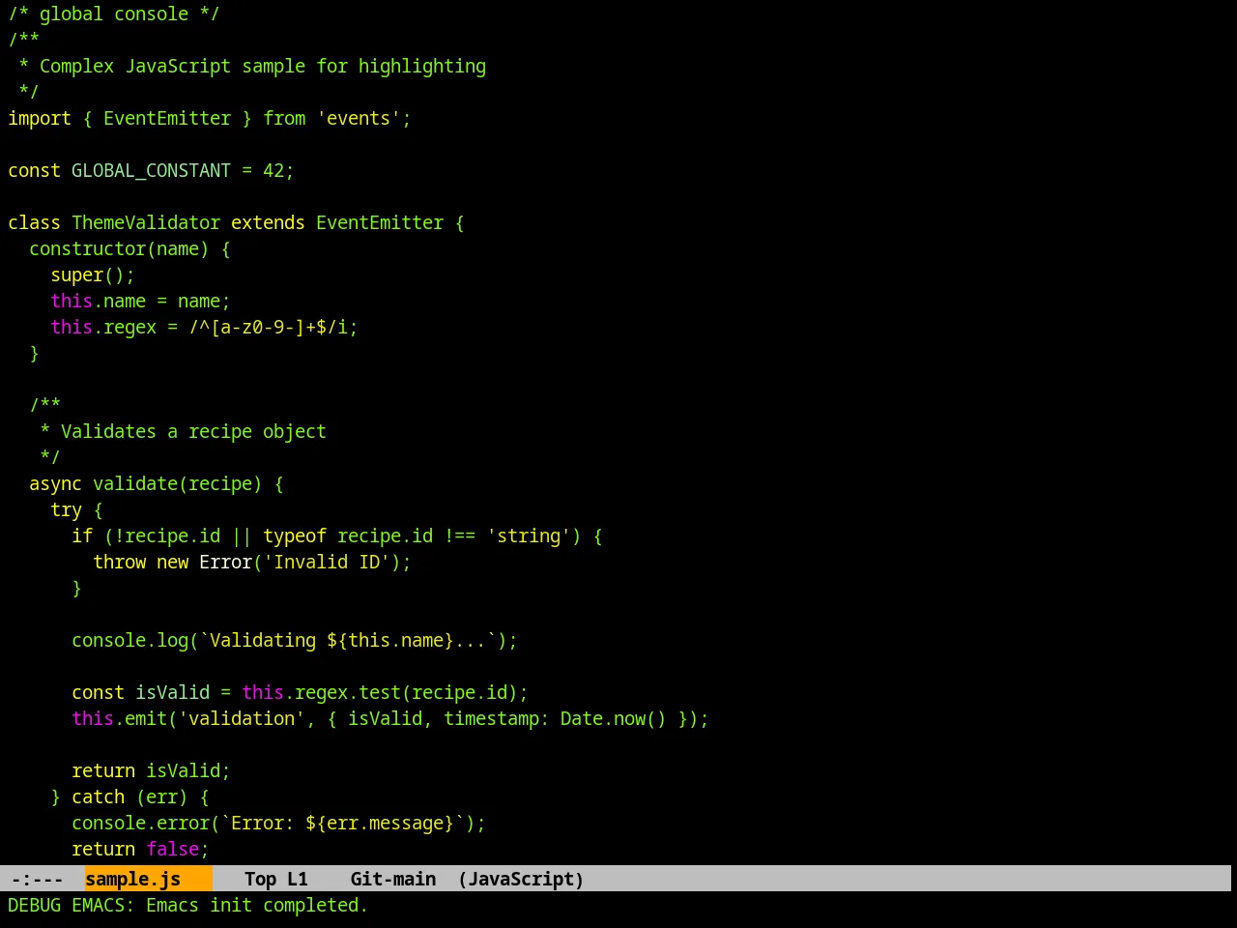This screenshot has height=928, width=1237.
Task: Click the 'events' string in import statement
Action: pyautogui.click(x=359, y=118)
